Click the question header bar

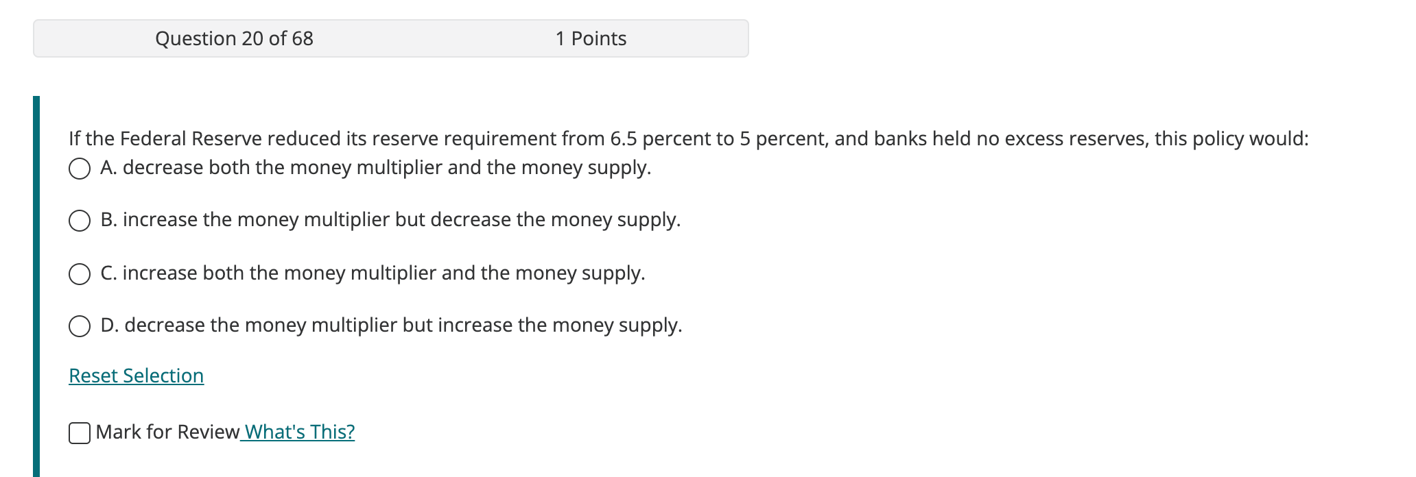click(390, 39)
